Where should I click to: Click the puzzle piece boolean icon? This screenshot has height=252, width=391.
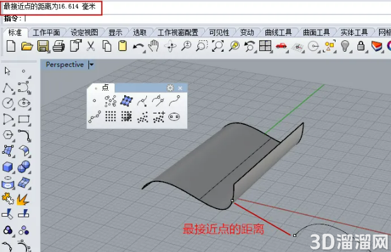pos(8,198)
